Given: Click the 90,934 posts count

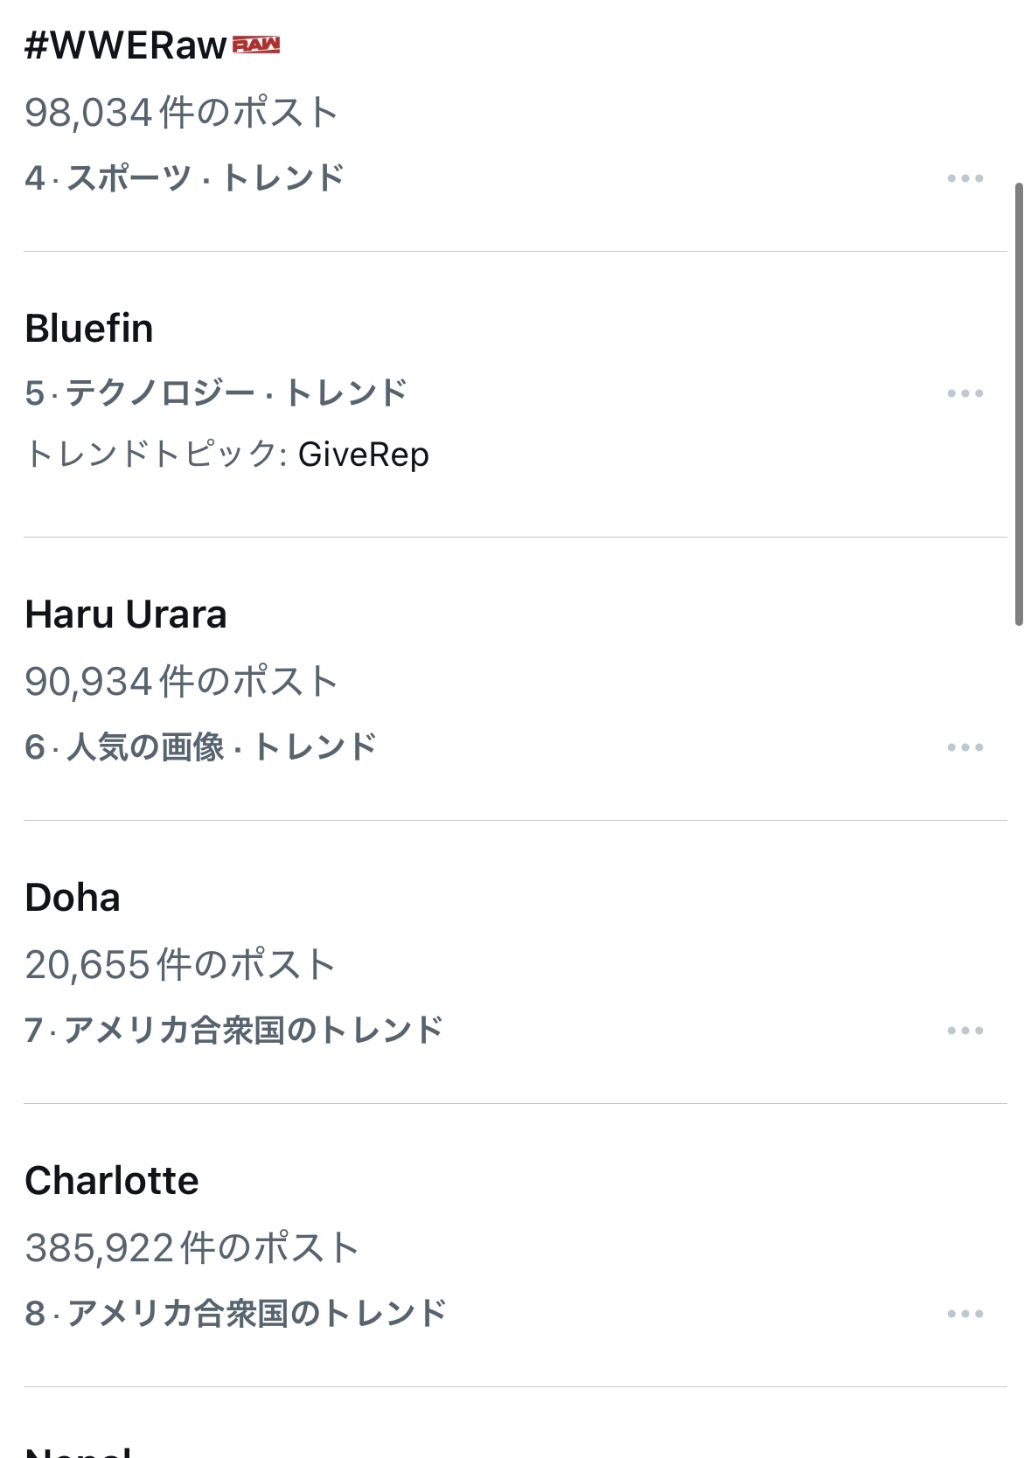Looking at the screenshot, I should pos(181,682).
